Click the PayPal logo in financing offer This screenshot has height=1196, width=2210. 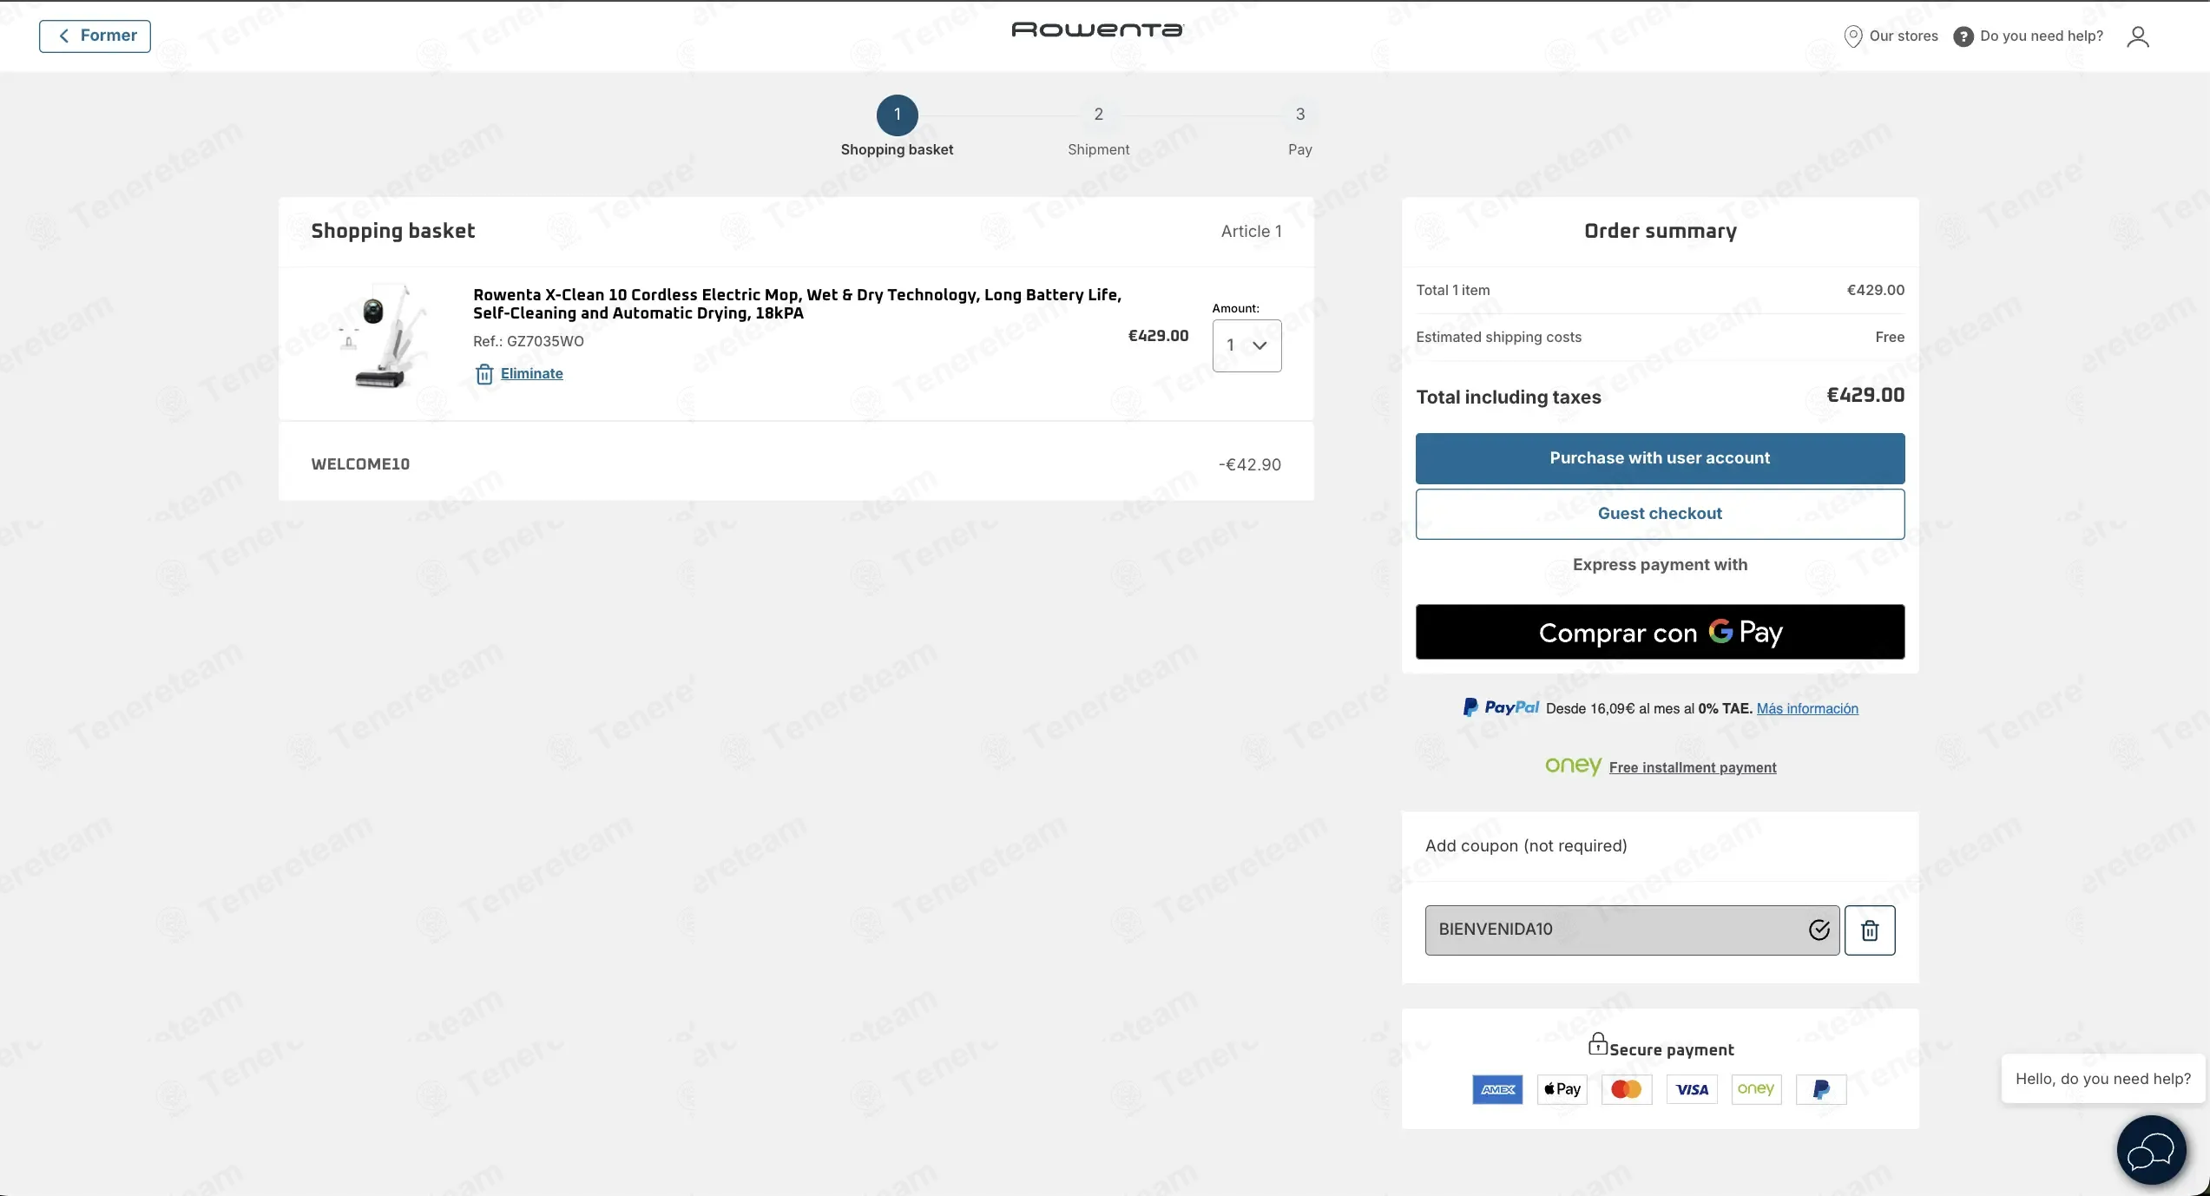coord(1501,707)
